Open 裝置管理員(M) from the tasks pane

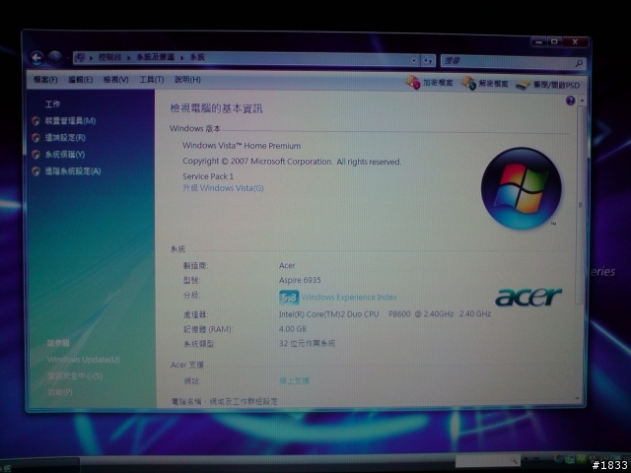pos(70,120)
